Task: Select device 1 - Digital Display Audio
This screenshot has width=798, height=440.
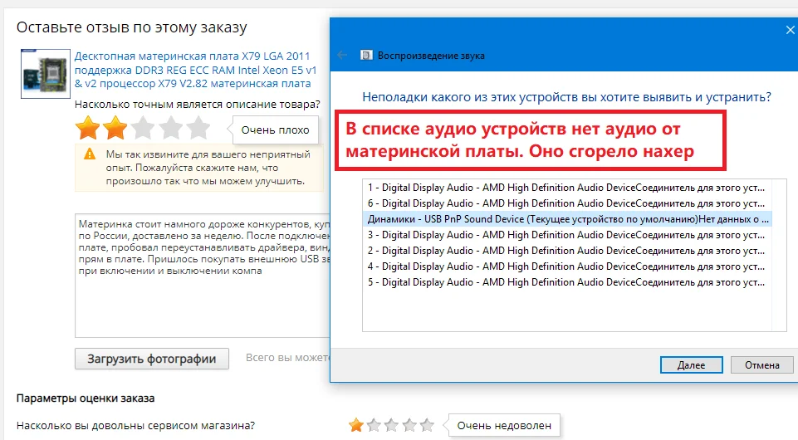Action: (567, 188)
